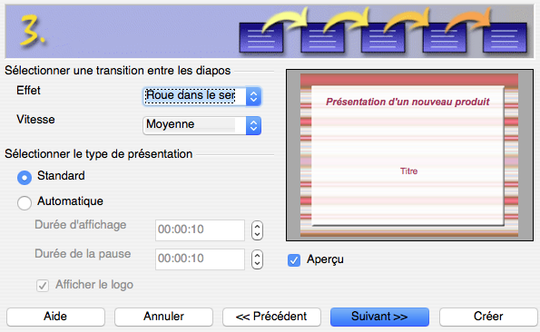Click the Durée d'affichage time field
Image resolution: width=540 pixels, height=332 pixels.
pos(200,230)
